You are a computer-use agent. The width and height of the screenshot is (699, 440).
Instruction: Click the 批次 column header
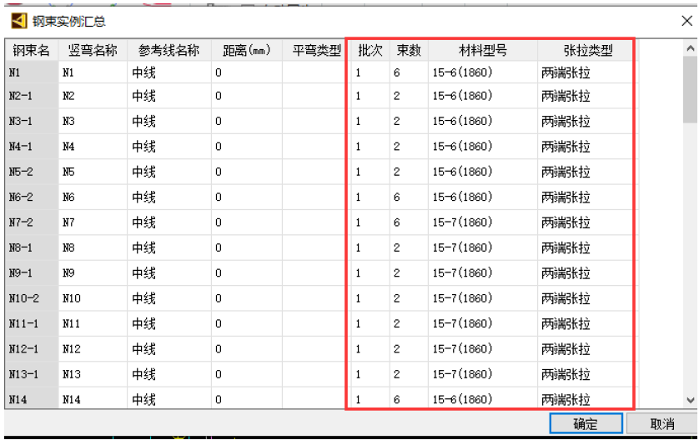tap(370, 50)
